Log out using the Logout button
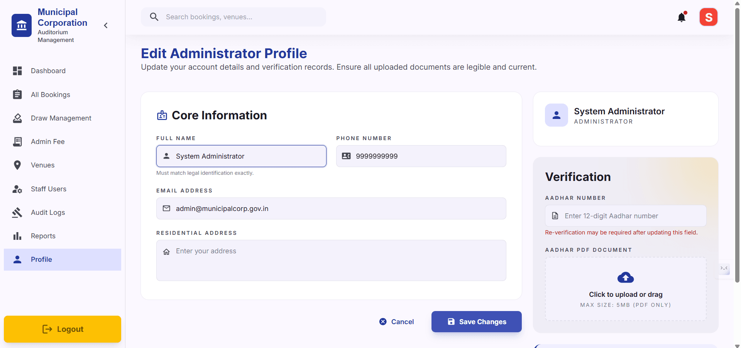 point(63,329)
